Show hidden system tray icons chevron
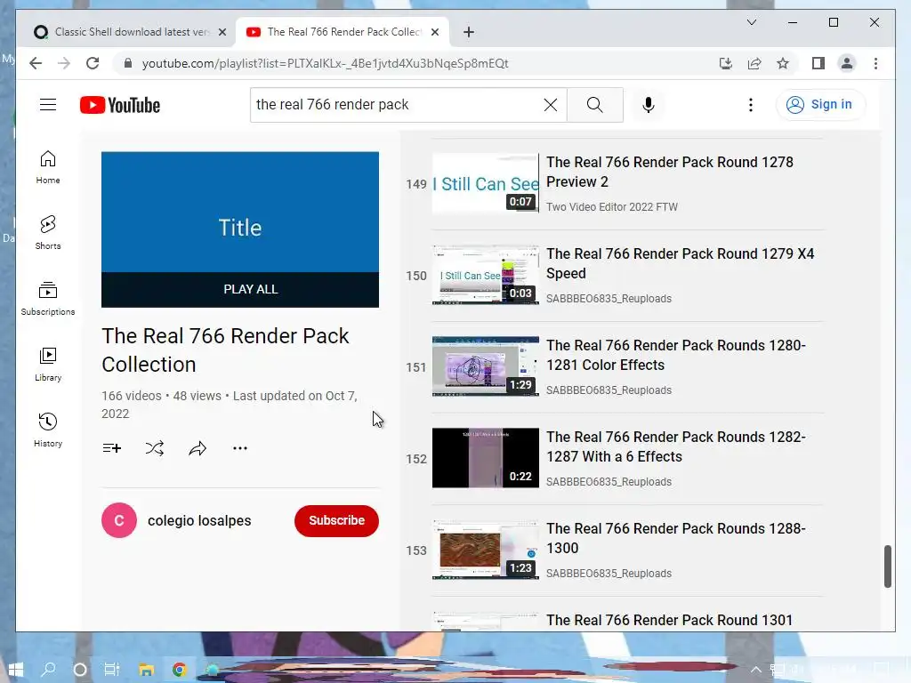Viewport: 911px width, 683px height. tap(755, 670)
